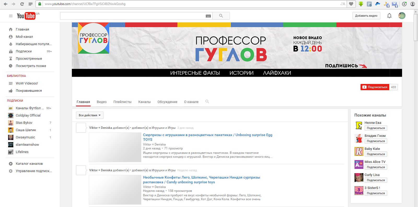Subscribe to Curly Lisa channel
Image resolution: width=418 pixels, height=207 pixels.
376,180
